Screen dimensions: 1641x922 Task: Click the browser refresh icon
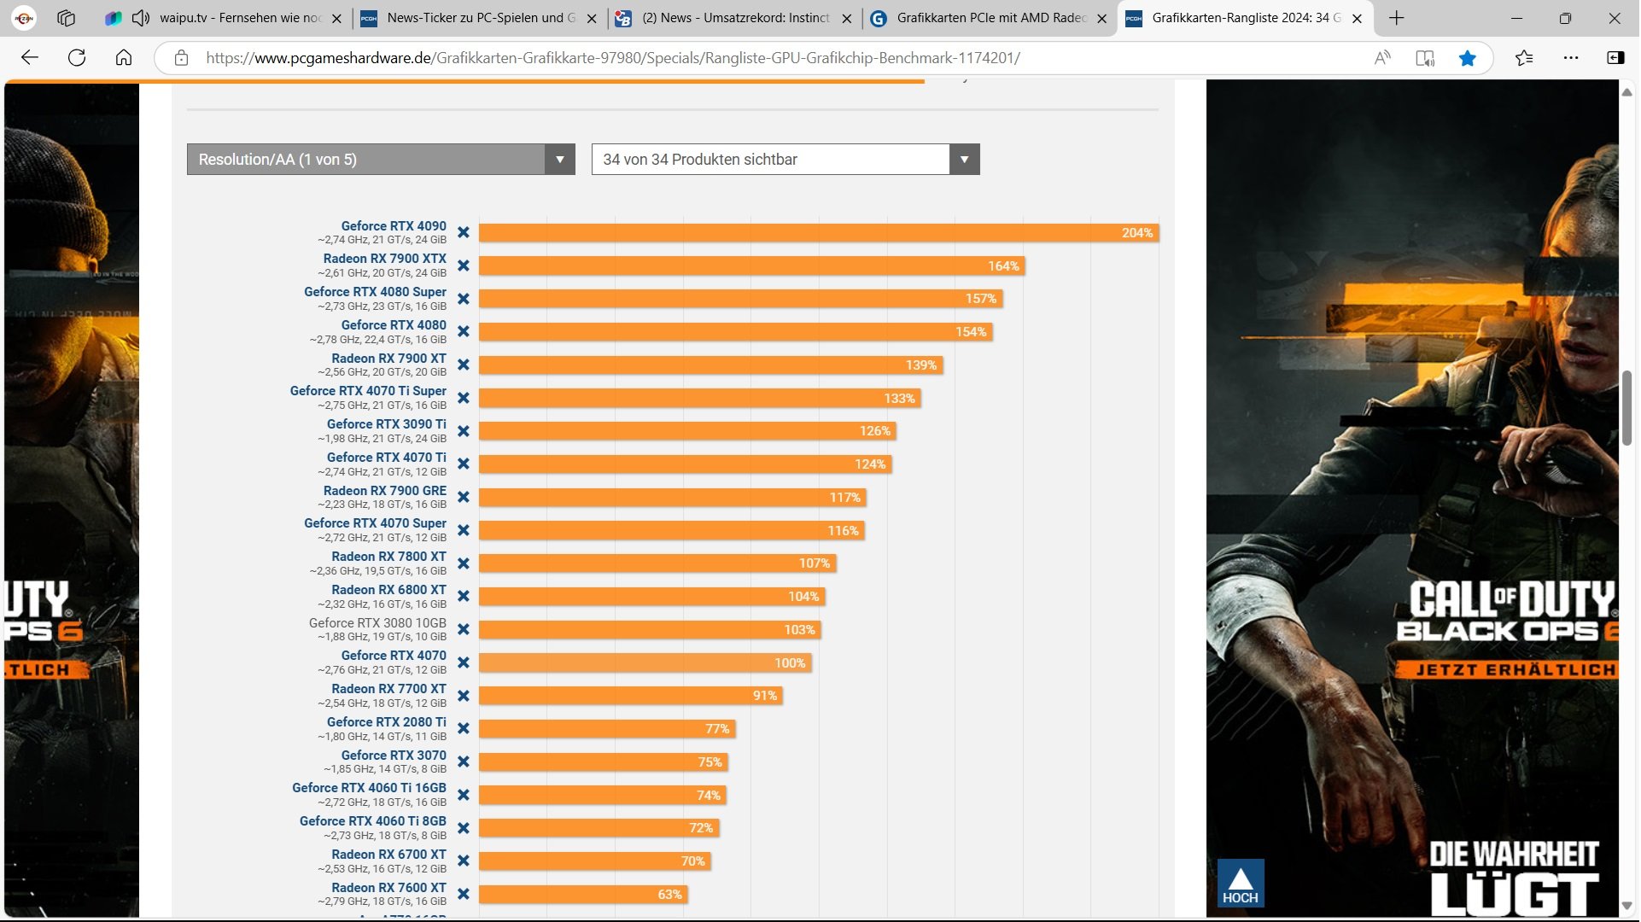tap(77, 58)
